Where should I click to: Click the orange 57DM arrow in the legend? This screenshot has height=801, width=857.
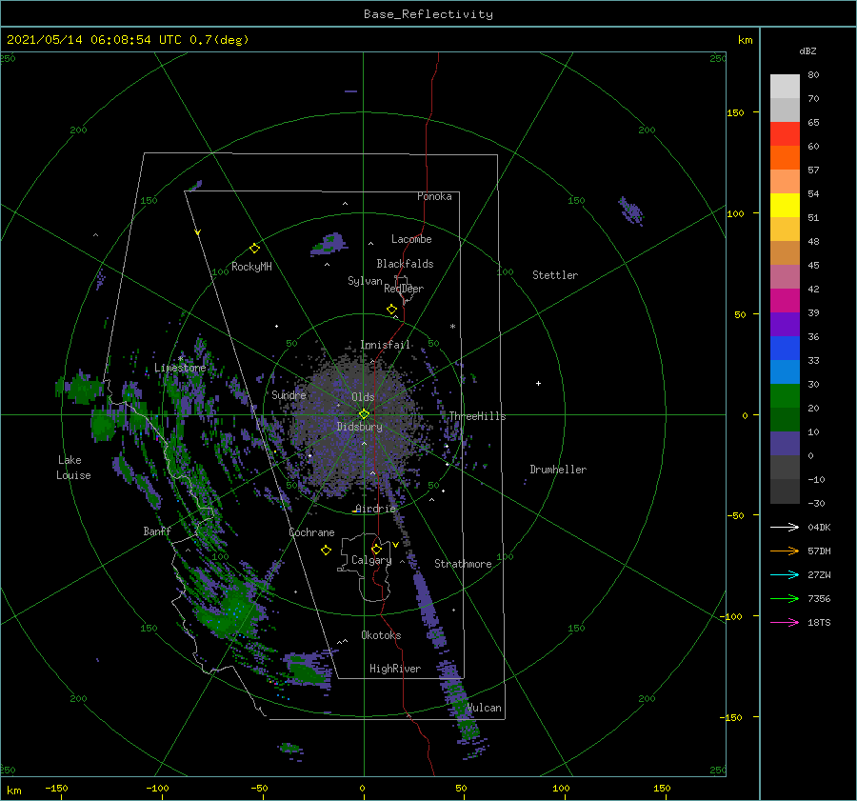785,551
